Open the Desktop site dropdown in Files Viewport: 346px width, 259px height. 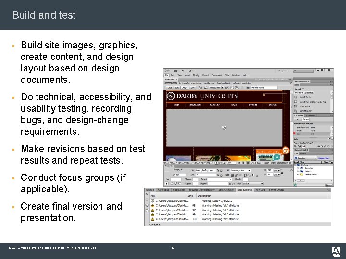tap(306, 158)
